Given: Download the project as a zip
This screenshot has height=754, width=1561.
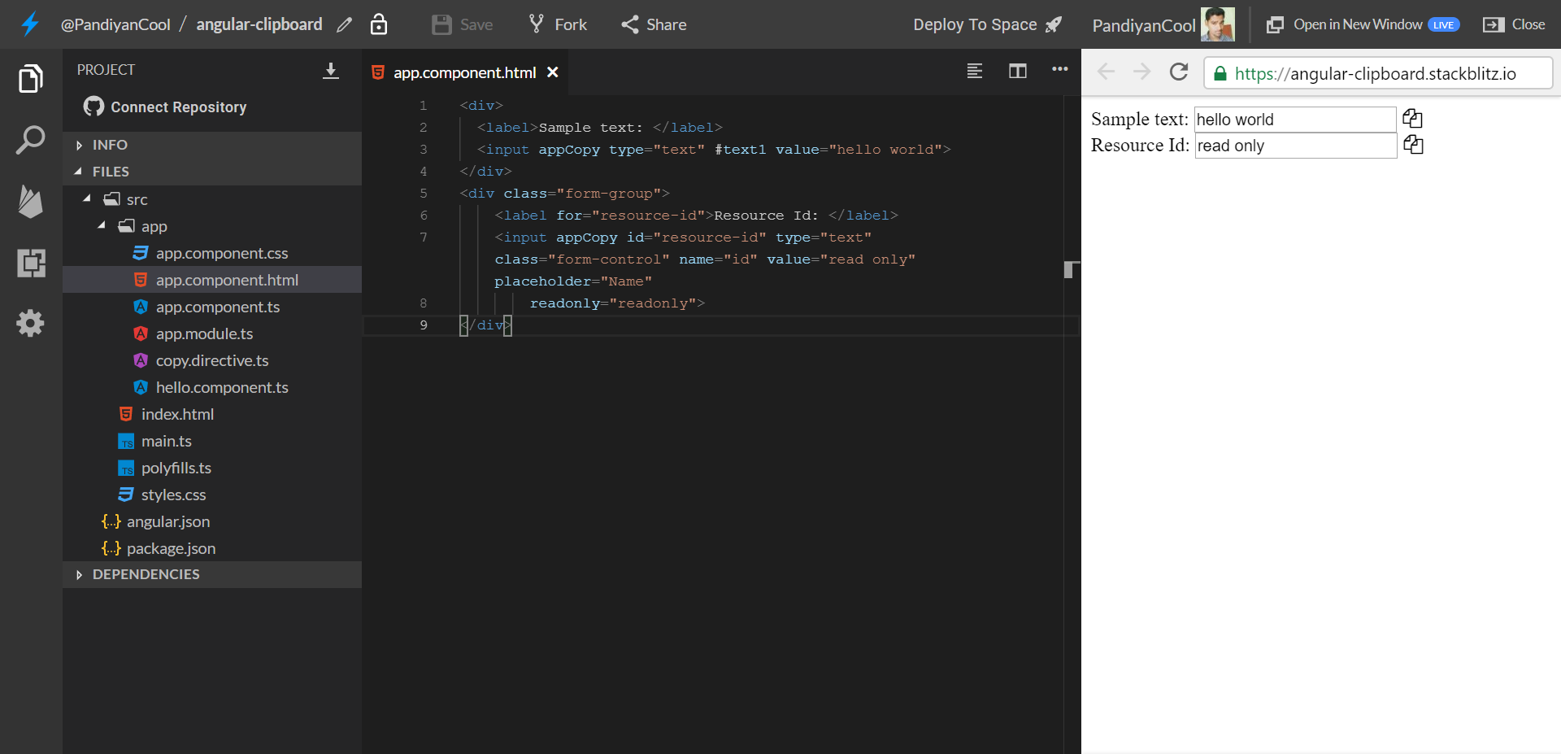Looking at the screenshot, I should pos(331,71).
